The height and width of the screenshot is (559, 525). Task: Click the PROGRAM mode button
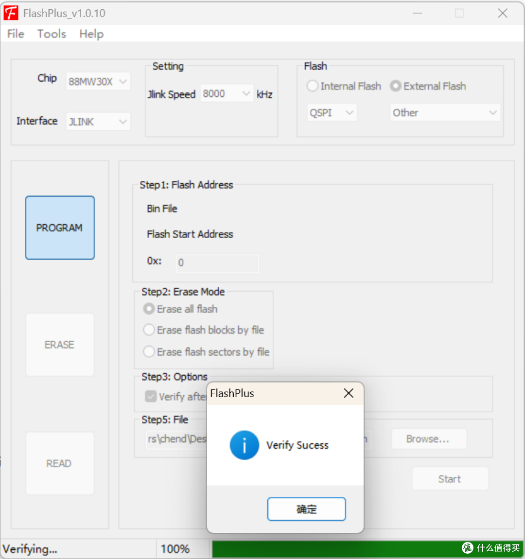tap(60, 227)
